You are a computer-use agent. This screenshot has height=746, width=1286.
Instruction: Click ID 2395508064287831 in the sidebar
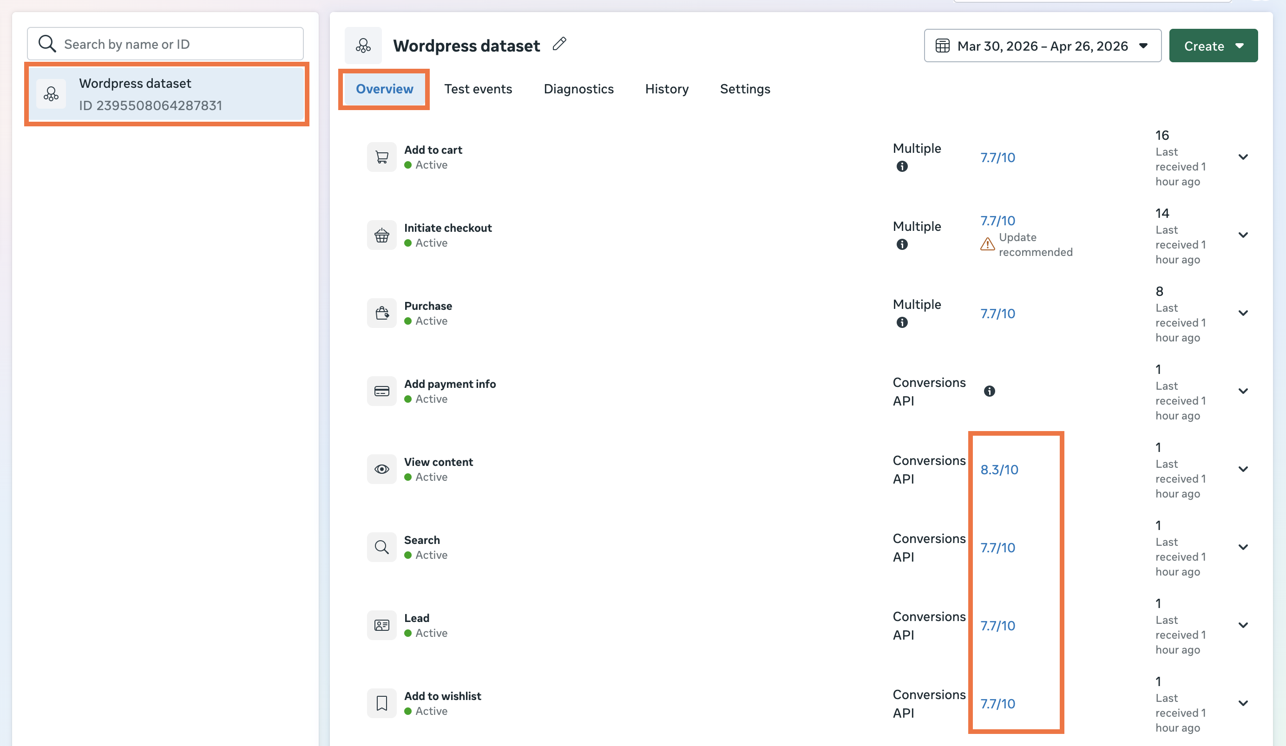(x=151, y=105)
